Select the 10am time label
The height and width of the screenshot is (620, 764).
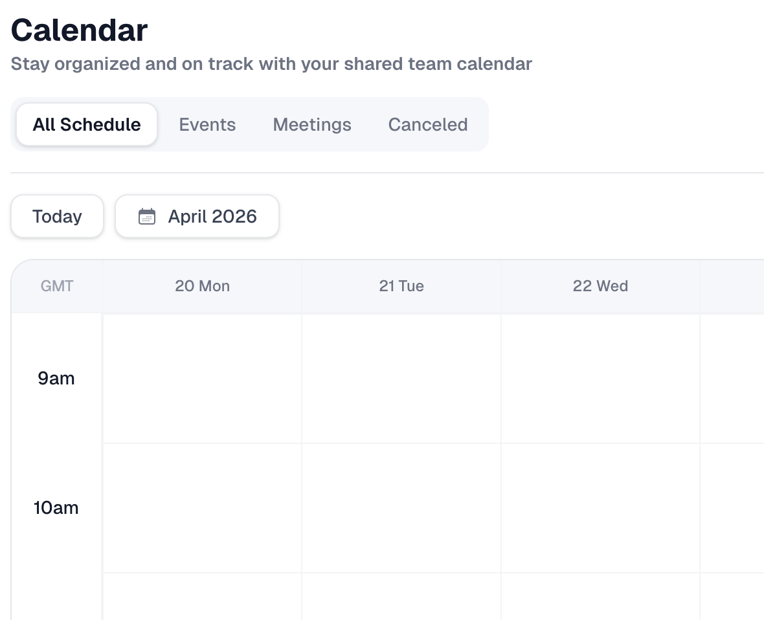pos(56,507)
